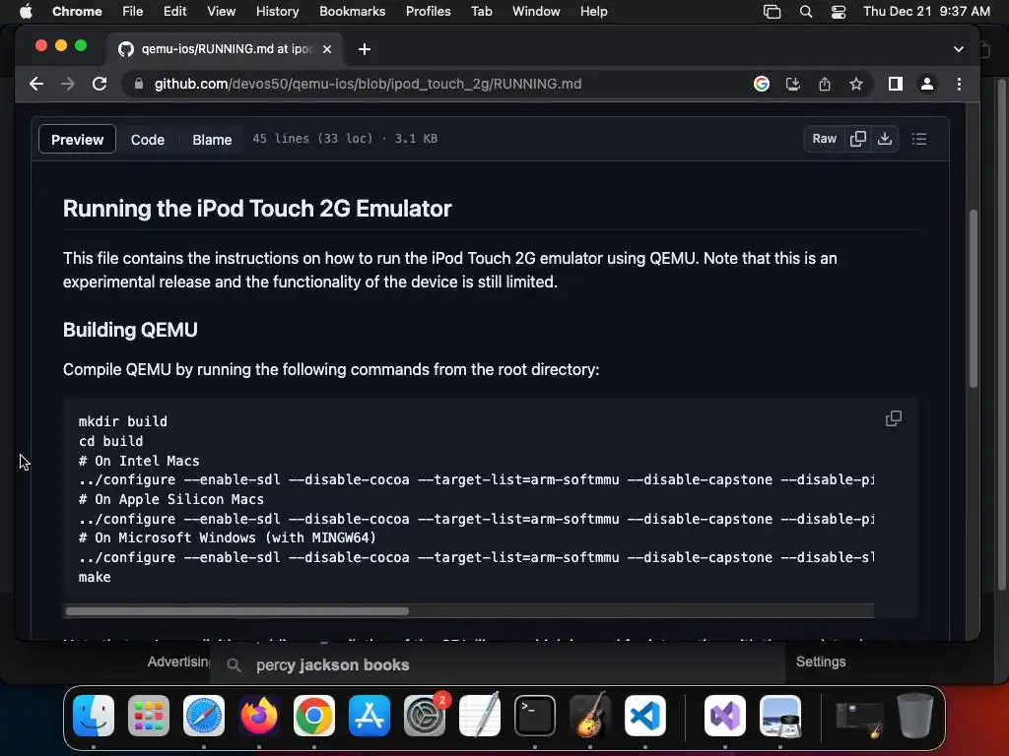Go back to the previous page
Viewport: 1009px width, 756px height.
tap(36, 84)
